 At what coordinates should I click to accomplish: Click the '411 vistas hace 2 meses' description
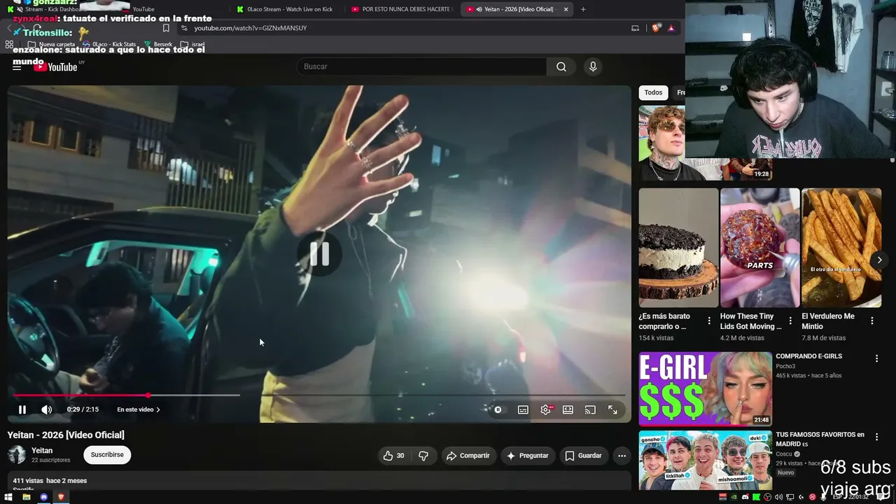coord(50,481)
